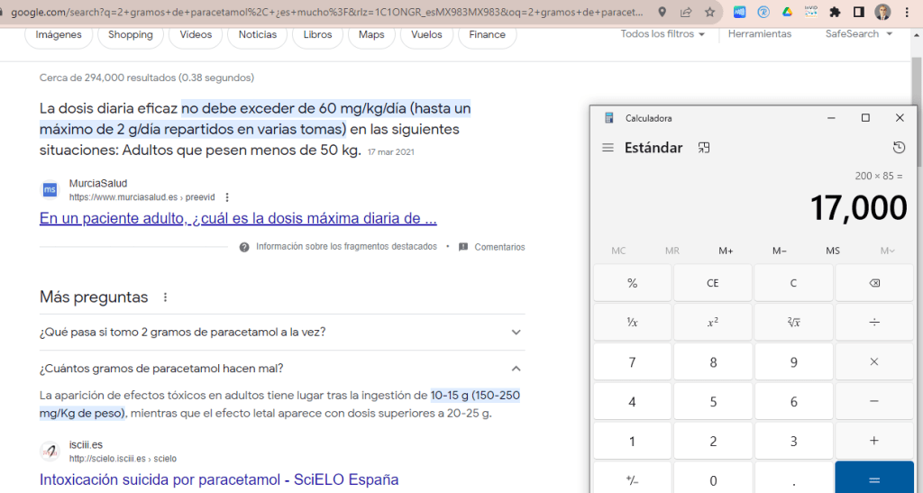Open the calculator history panel

[x=898, y=148]
